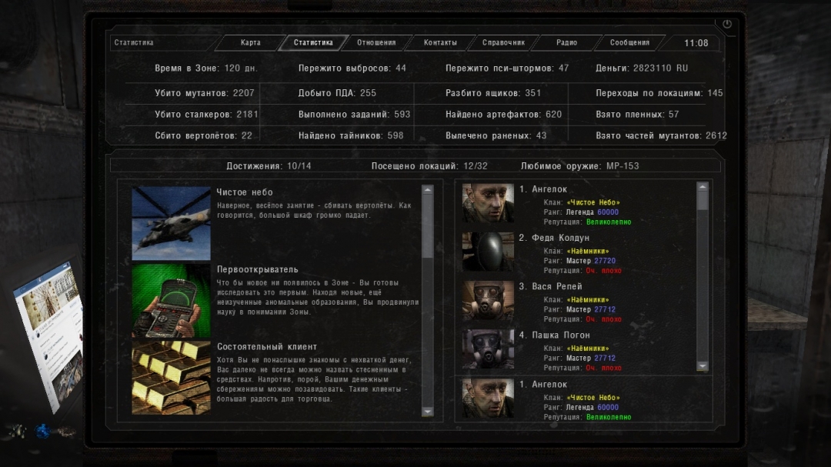The width and height of the screenshot is (831, 467).
Task: Click the Федя Колдун portrait
Action: 488,252
